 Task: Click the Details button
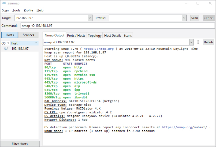tap(209, 42)
